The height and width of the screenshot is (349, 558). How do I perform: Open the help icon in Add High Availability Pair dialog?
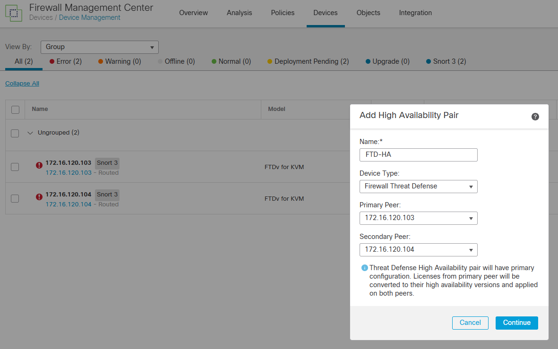click(x=535, y=117)
